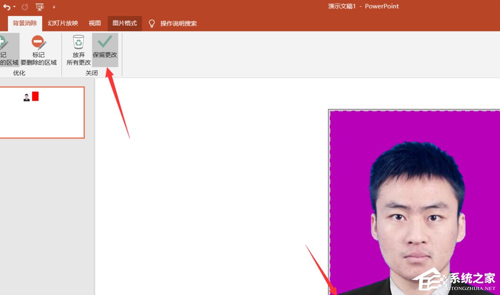The image size is (500, 295).
Task: Open the Customize Quick Access Toolbar menu
Action: (x=53, y=7)
